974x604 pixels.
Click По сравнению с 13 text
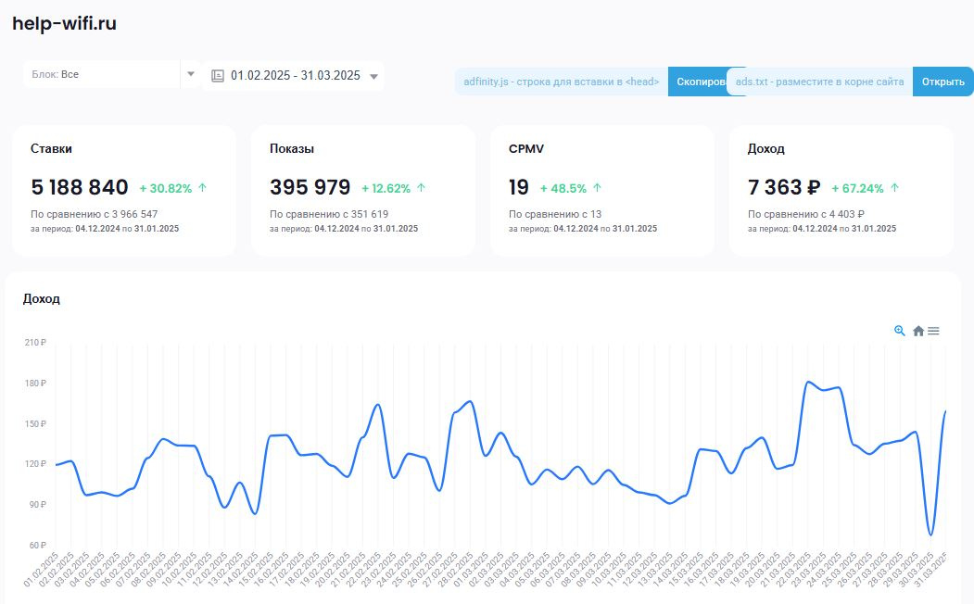(x=555, y=214)
